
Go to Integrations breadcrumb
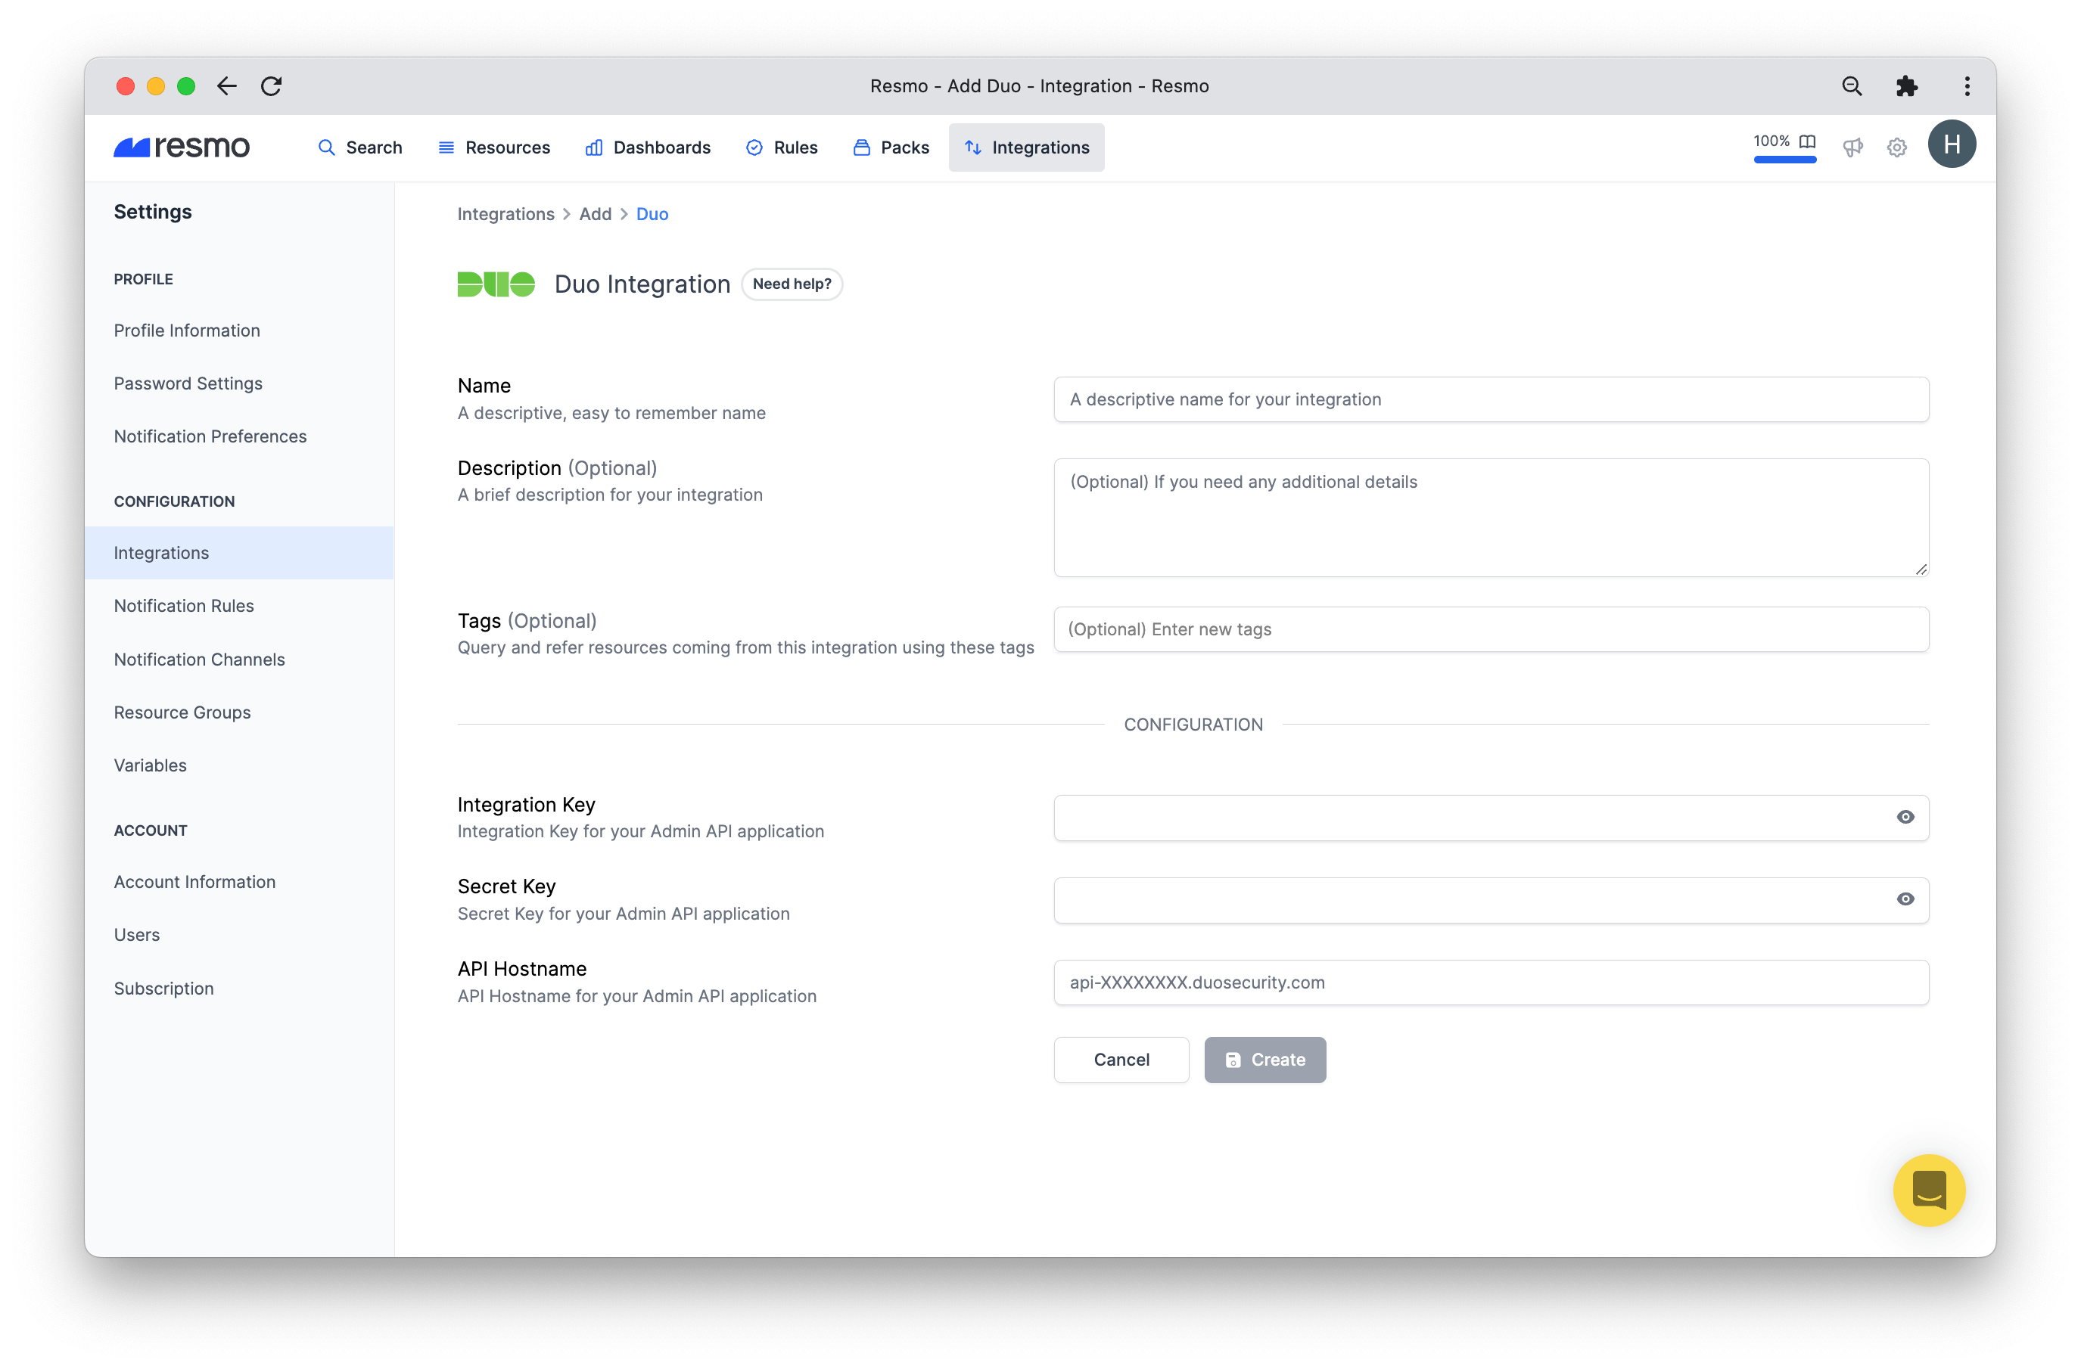click(505, 214)
